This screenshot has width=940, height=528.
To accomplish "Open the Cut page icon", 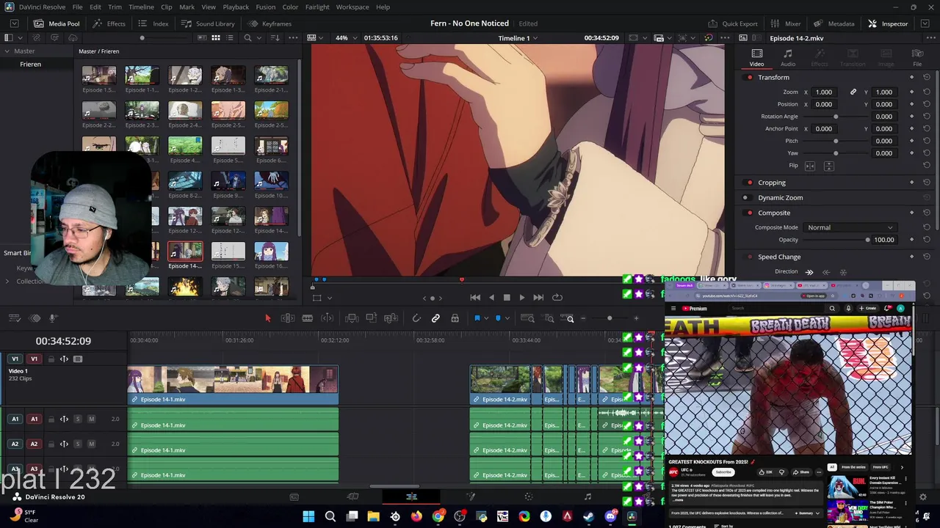I will coord(352,496).
